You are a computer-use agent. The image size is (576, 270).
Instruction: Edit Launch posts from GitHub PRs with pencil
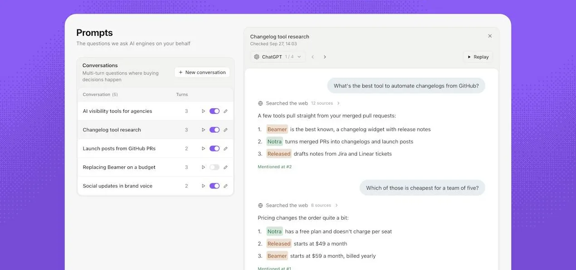(225, 149)
